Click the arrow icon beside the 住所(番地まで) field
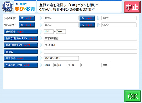Viewport: 142px width, 103px height. tap(41, 45)
